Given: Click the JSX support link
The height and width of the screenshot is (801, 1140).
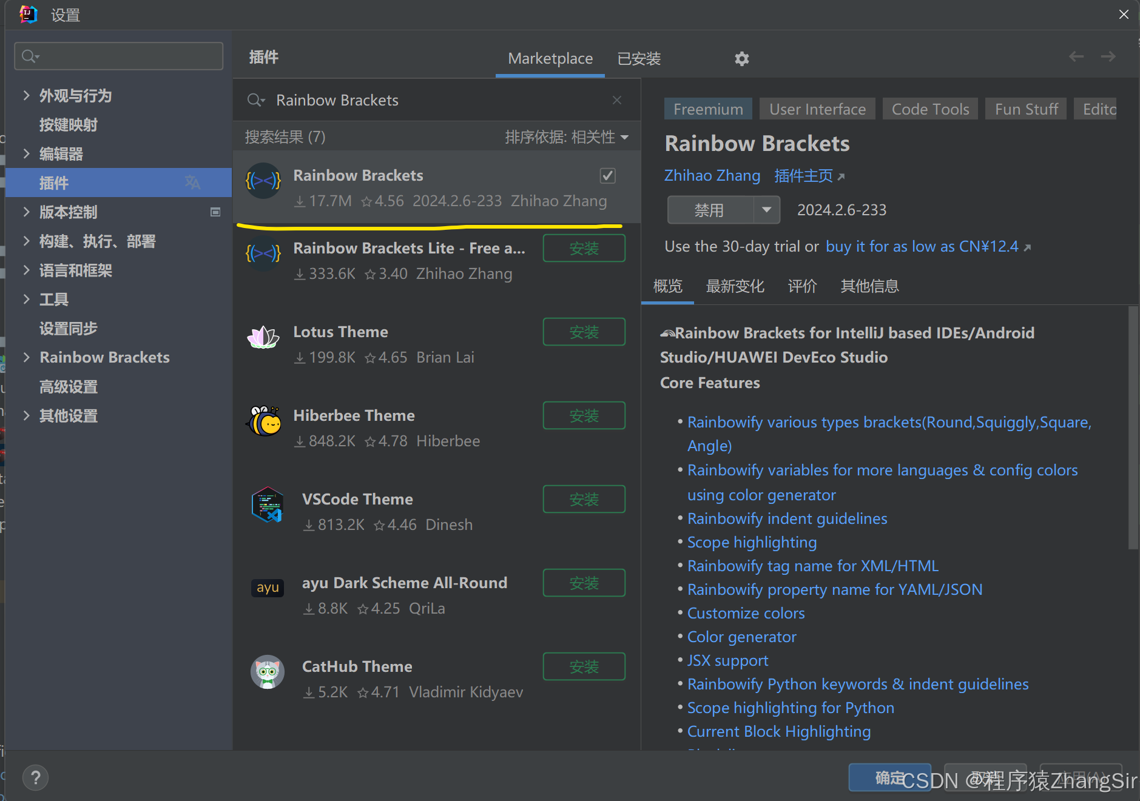Looking at the screenshot, I should 727,660.
